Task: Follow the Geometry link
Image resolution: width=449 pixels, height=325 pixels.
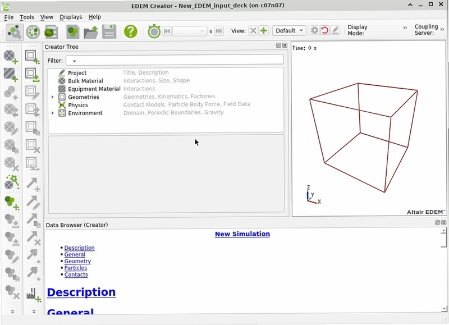Action: coord(77,261)
